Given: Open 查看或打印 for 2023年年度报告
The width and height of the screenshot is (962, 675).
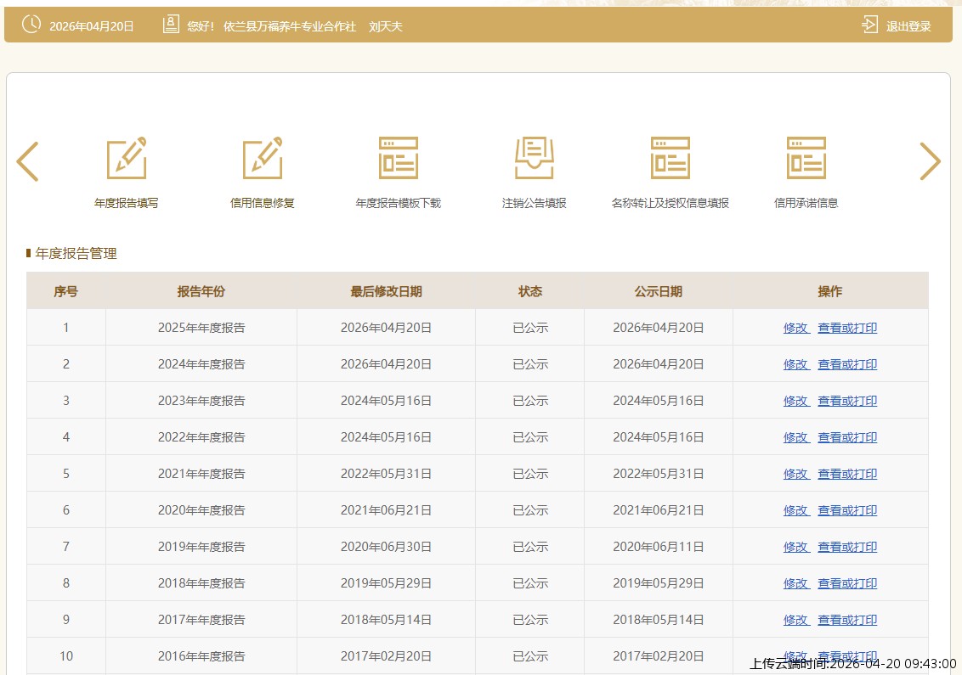Looking at the screenshot, I should (847, 401).
